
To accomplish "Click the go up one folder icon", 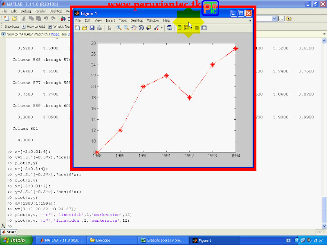I will [289, 18].
